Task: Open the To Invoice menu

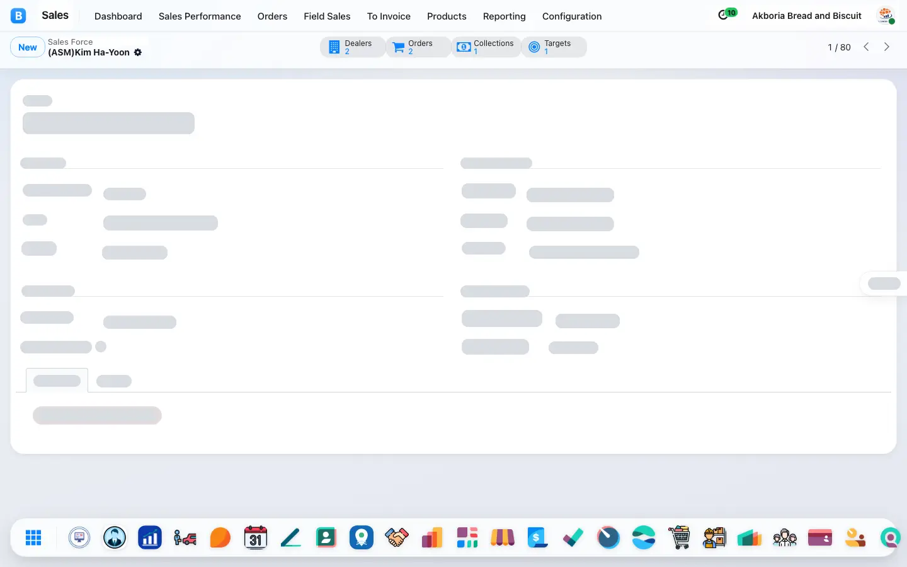Action: (389, 16)
